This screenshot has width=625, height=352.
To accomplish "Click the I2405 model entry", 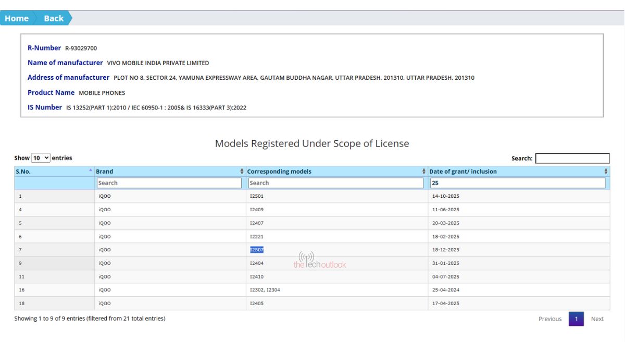I will [x=257, y=304].
